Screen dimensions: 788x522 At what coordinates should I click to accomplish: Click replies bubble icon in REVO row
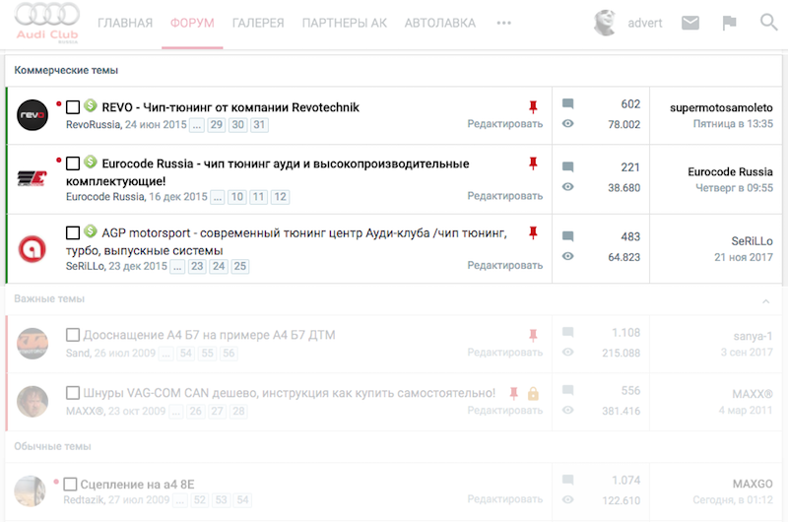click(568, 103)
